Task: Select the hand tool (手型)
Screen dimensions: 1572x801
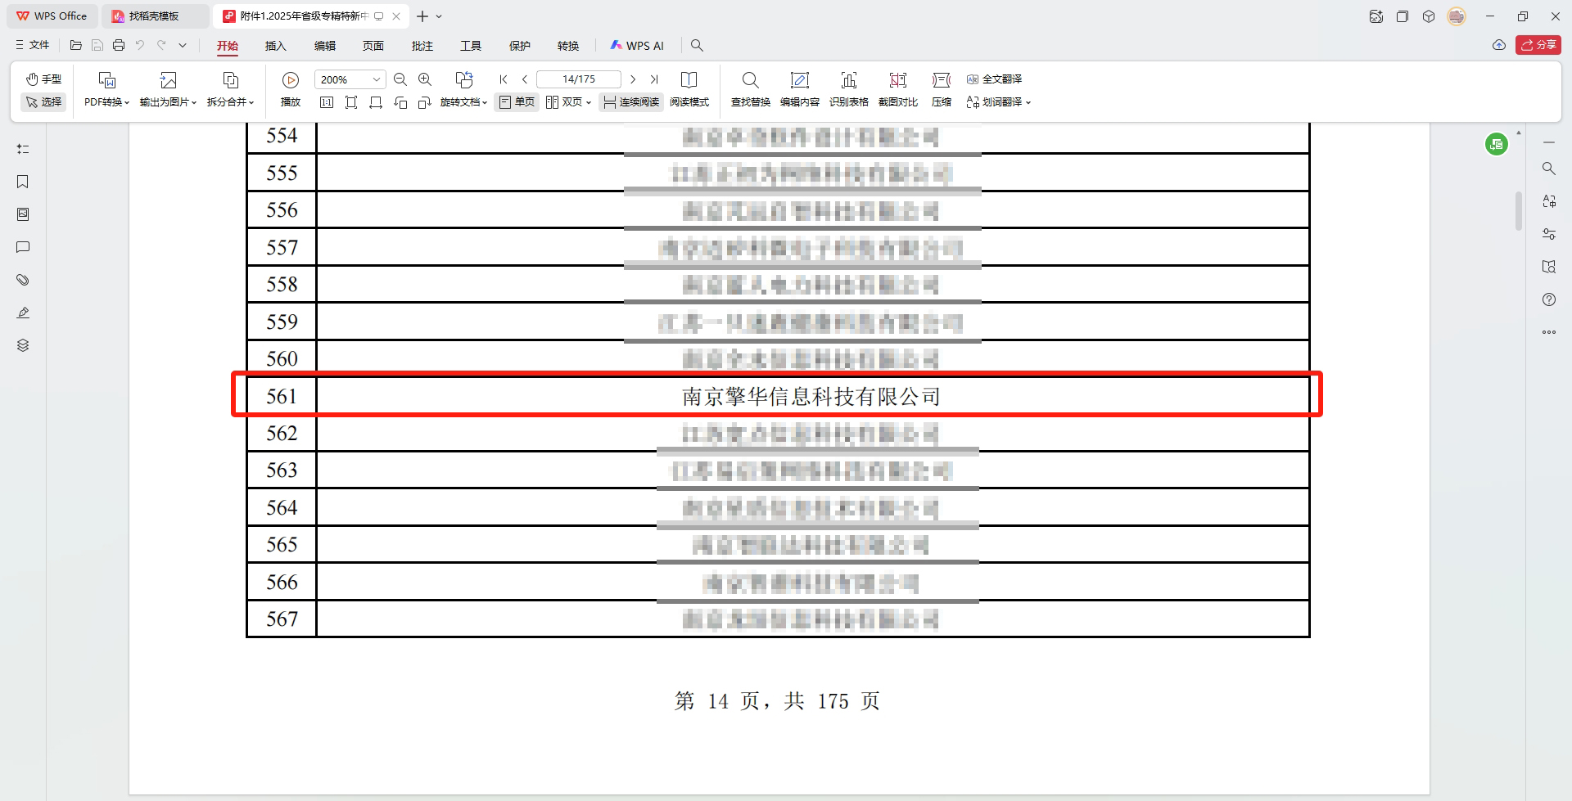Action: click(x=44, y=79)
